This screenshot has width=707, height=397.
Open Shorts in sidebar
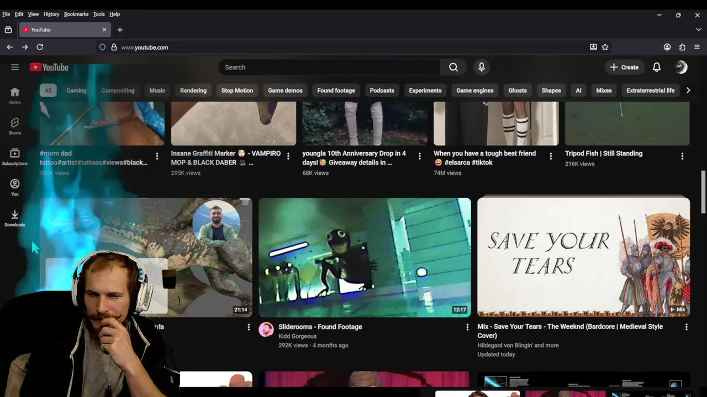[15, 126]
